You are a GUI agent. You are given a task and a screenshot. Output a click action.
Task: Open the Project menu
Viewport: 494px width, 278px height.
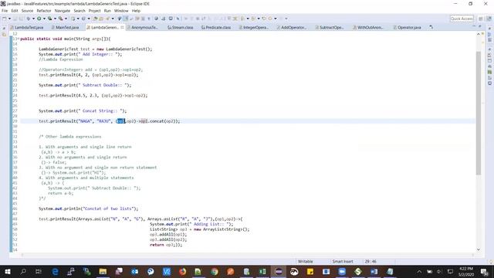point(94,11)
